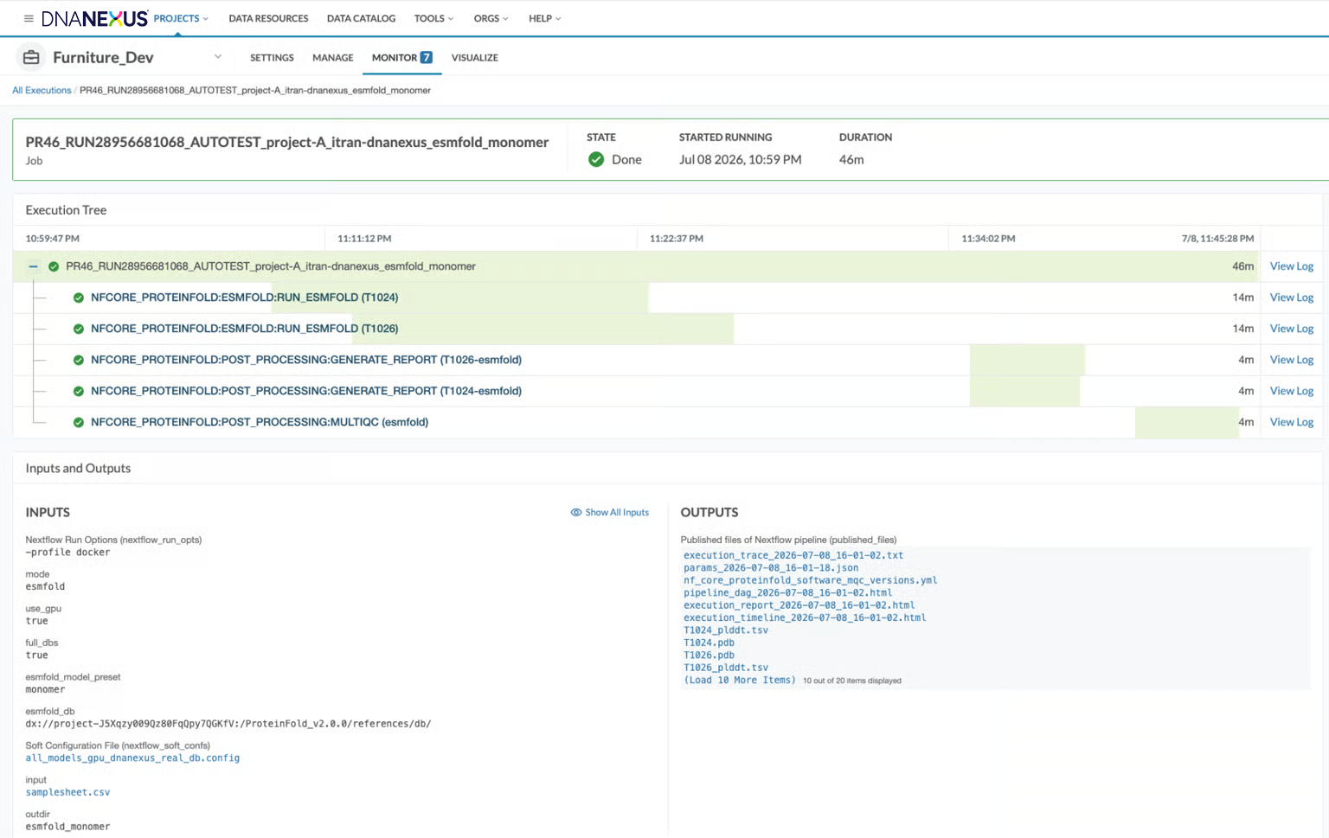Open the Projects dropdown menu
Viewport: 1329px width, 838px height.
(181, 18)
